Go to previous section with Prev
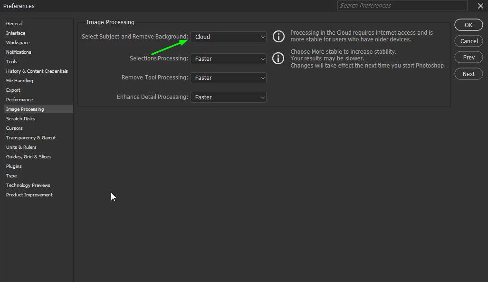Image resolution: width=488 pixels, height=282 pixels. (x=469, y=58)
